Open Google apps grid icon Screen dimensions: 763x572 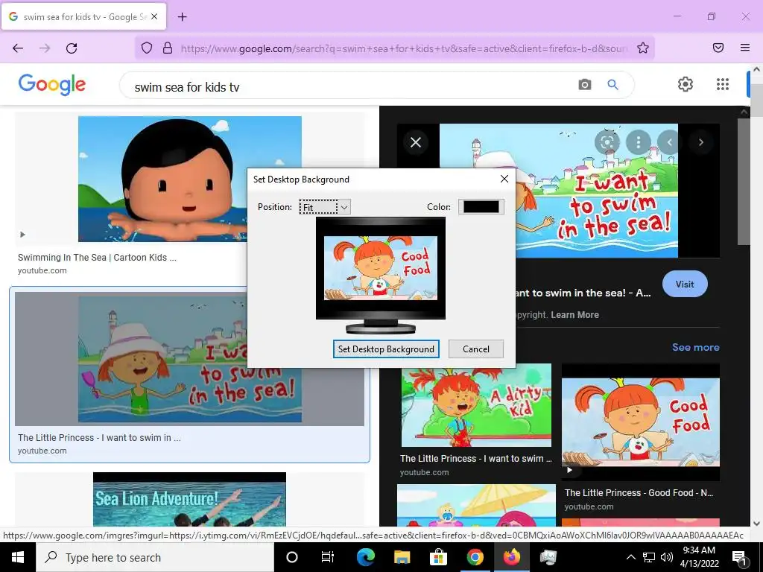click(x=723, y=84)
